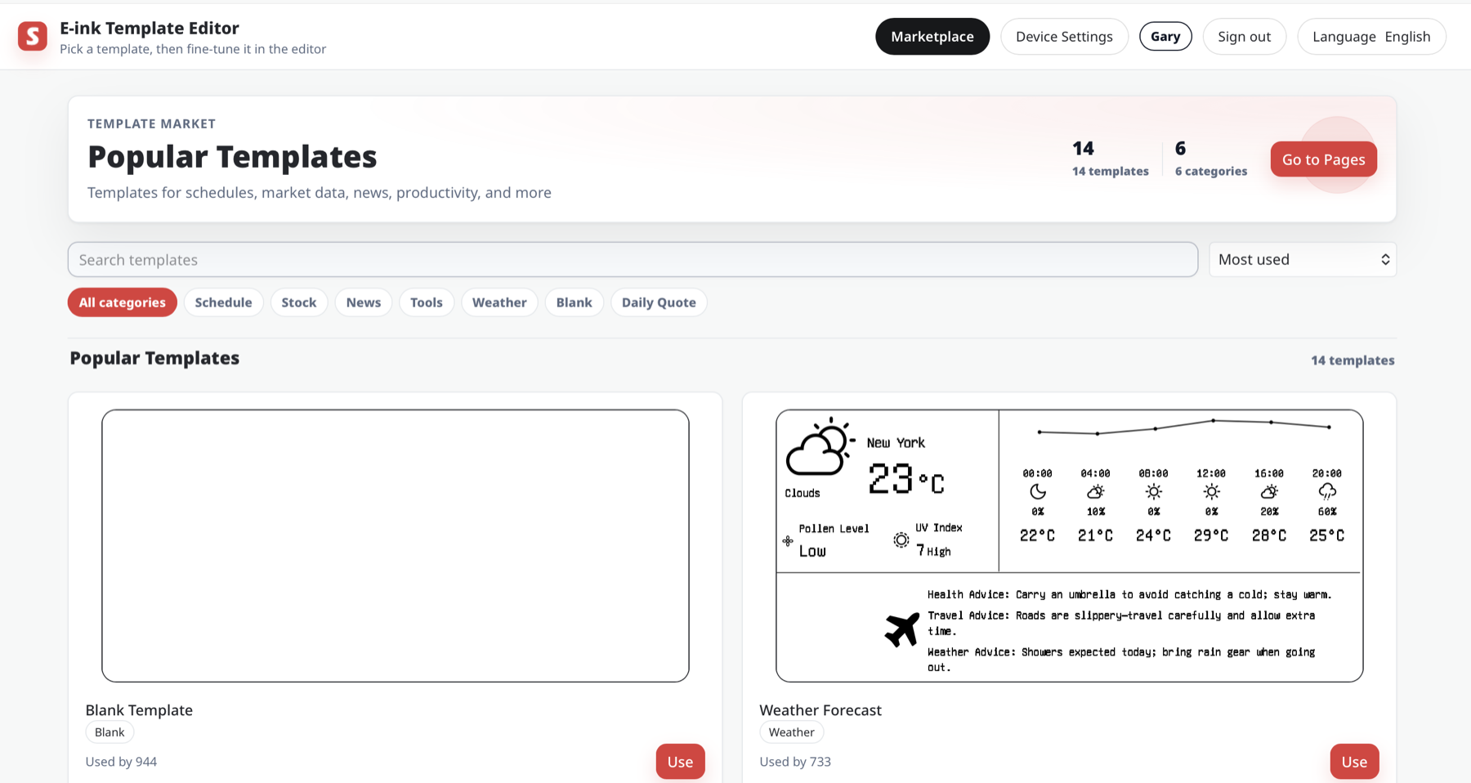Click the Search templates input field
Viewport: 1471px width, 783px height.
[x=633, y=259]
